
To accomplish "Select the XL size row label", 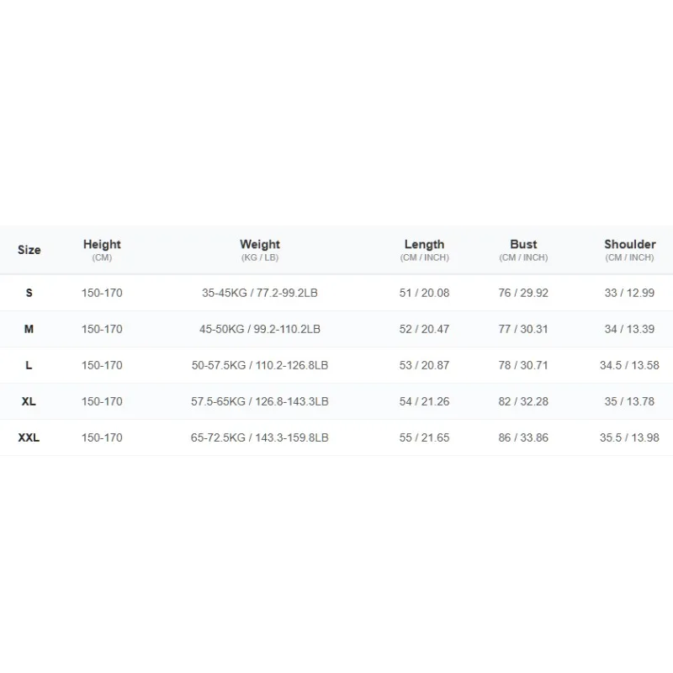I will 29,401.
